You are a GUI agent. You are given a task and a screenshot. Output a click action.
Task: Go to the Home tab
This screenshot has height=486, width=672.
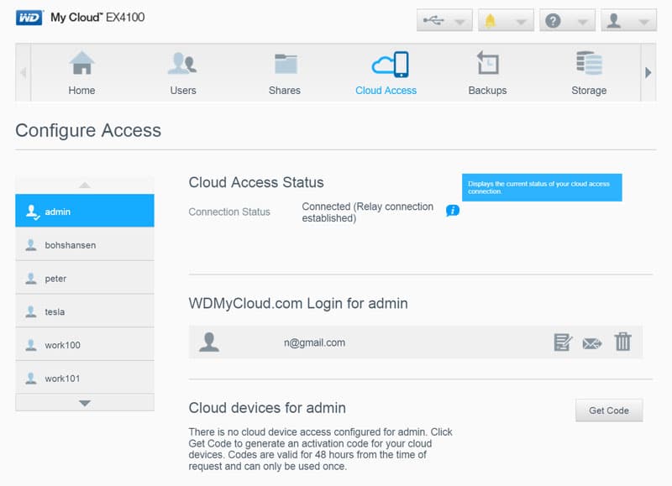(x=81, y=73)
